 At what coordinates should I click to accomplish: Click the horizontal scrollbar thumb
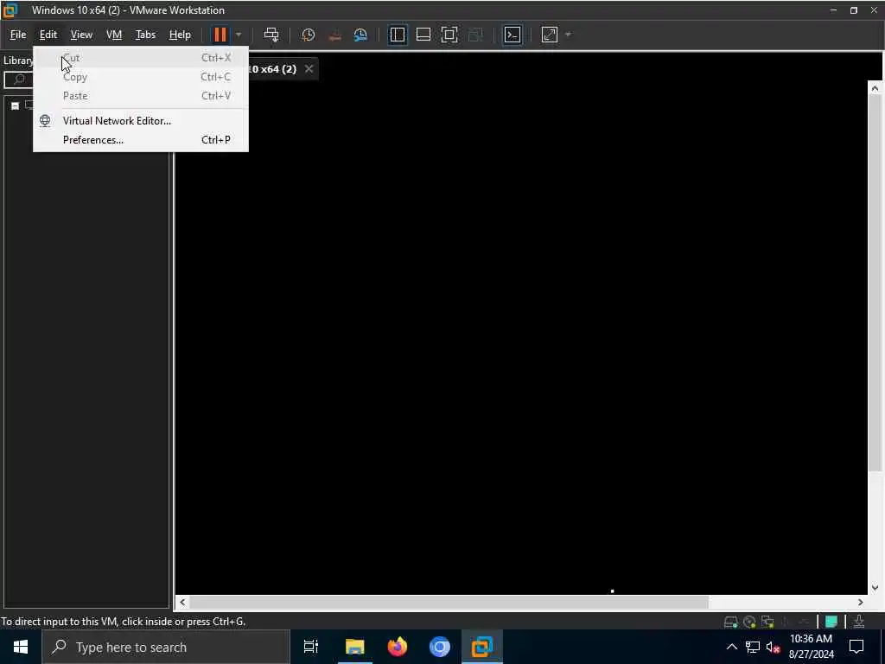click(x=449, y=603)
